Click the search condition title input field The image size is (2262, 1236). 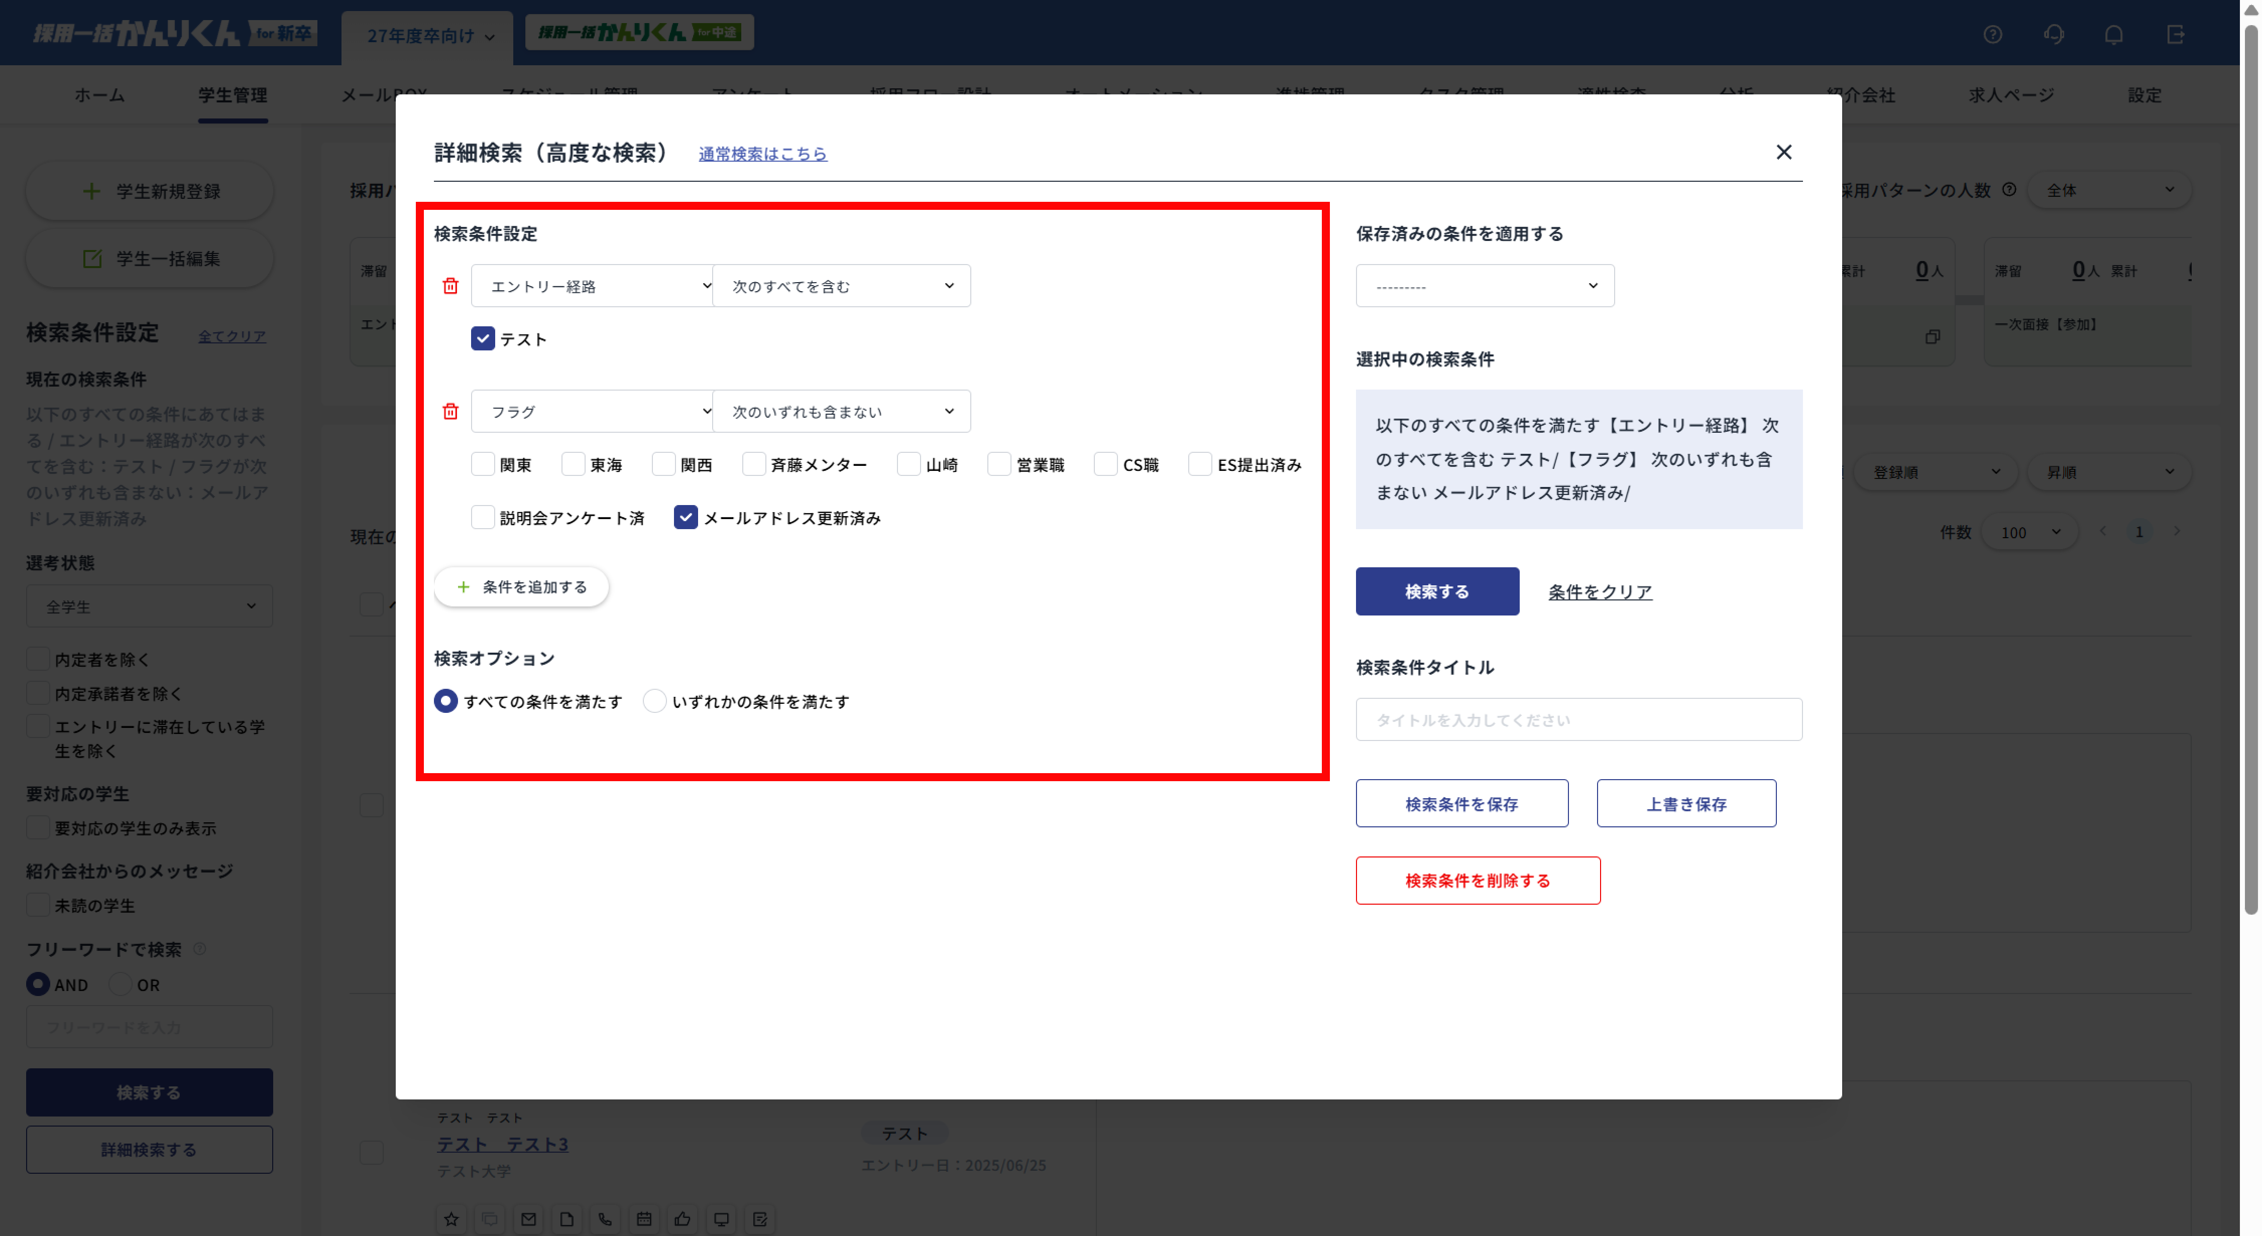click(x=1578, y=719)
